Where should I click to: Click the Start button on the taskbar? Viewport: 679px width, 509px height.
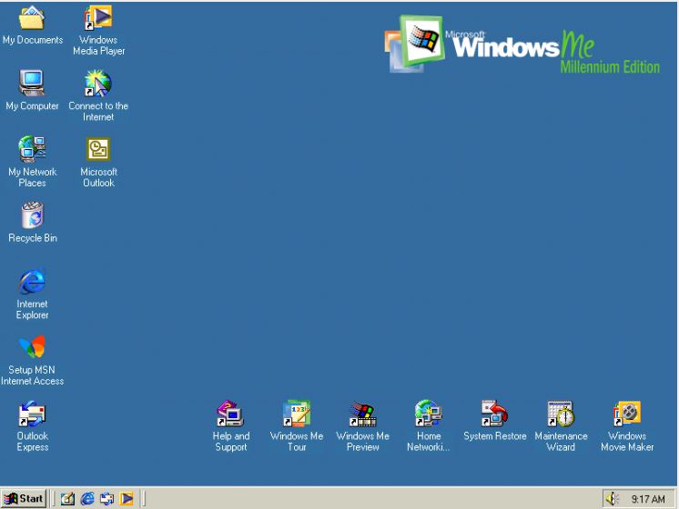click(x=24, y=499)
